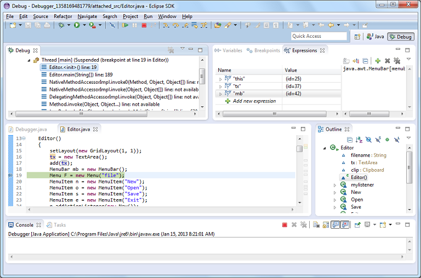421x278 pixels.
Task: Click the Resume debug toolbar icon
Action: pyautogui.click(x=125, y=25)
